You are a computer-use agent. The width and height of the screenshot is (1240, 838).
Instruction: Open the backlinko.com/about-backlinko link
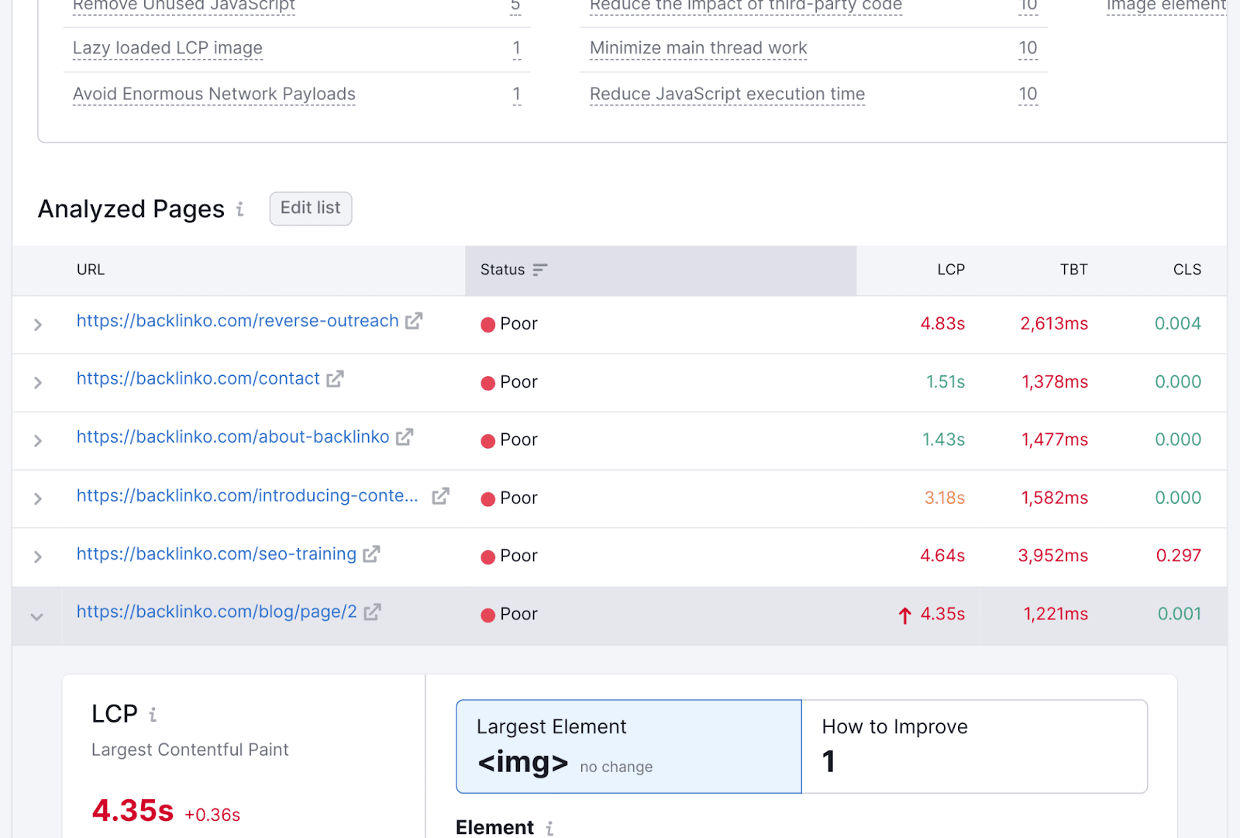(232, 437)
